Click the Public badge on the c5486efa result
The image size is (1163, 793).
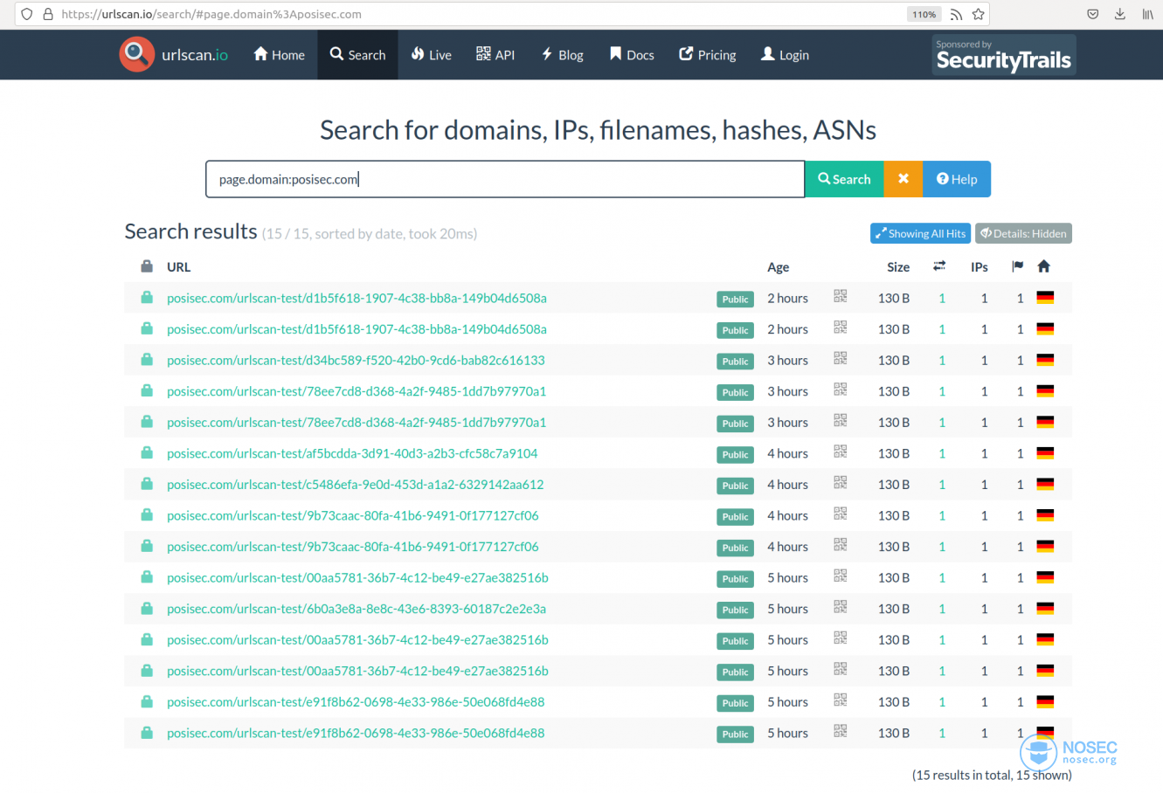[x=735, y=486]
